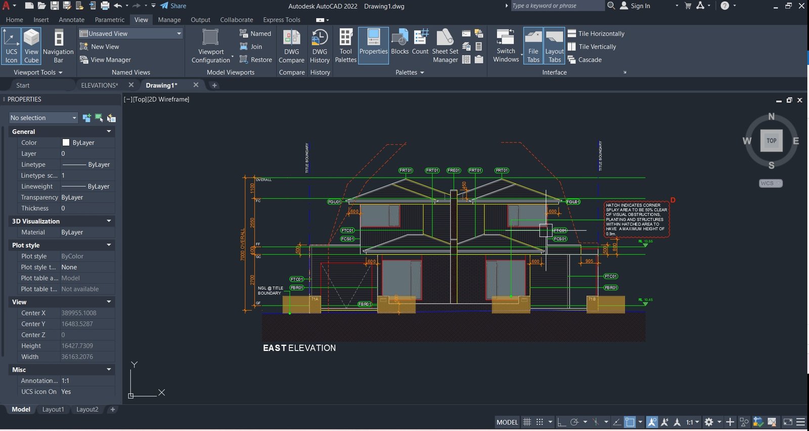This screenshot has width=809, height=431.
Task: Click Select Objects icon in Properties
Action: pos(99,118)
